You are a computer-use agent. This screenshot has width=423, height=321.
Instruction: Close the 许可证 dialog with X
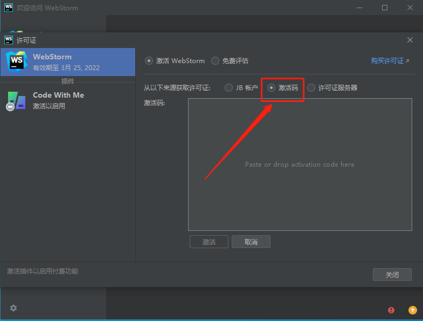tap(410, 40)
